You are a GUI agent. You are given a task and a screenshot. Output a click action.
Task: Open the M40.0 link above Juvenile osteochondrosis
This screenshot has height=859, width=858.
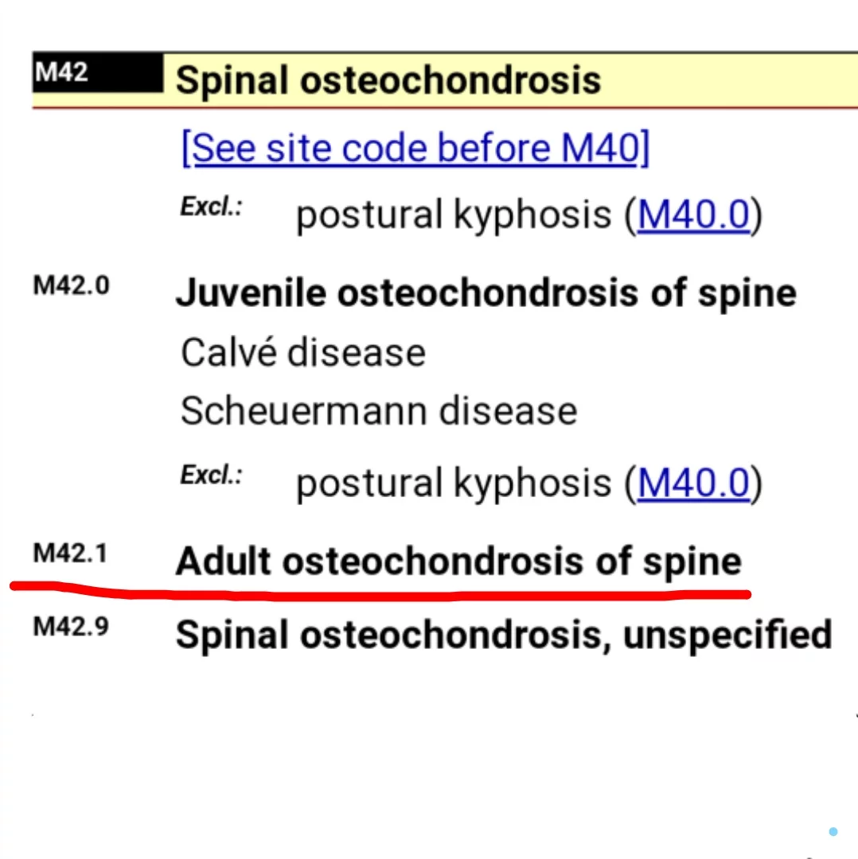694,215
